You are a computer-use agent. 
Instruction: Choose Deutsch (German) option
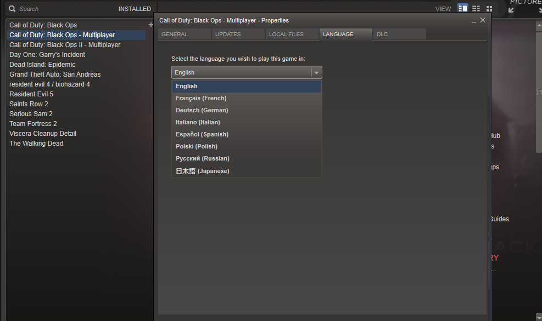click(x=247, y=110)
